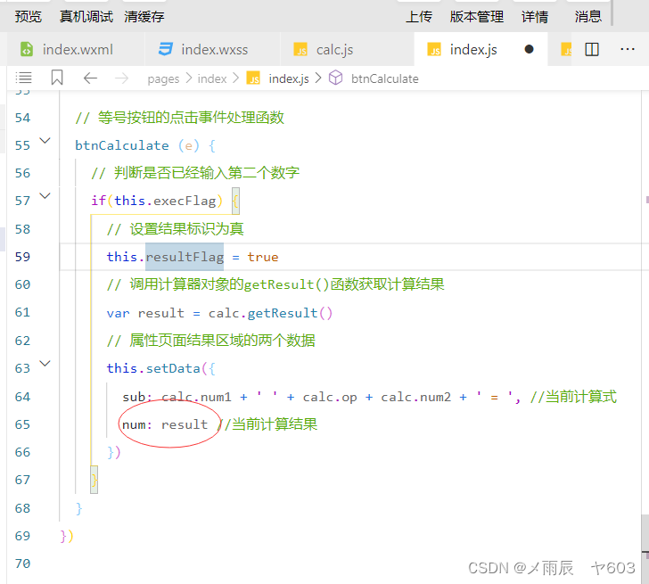
Task: Click the comment on line 54
Action: pyautogui.click(x=179, y=118)
